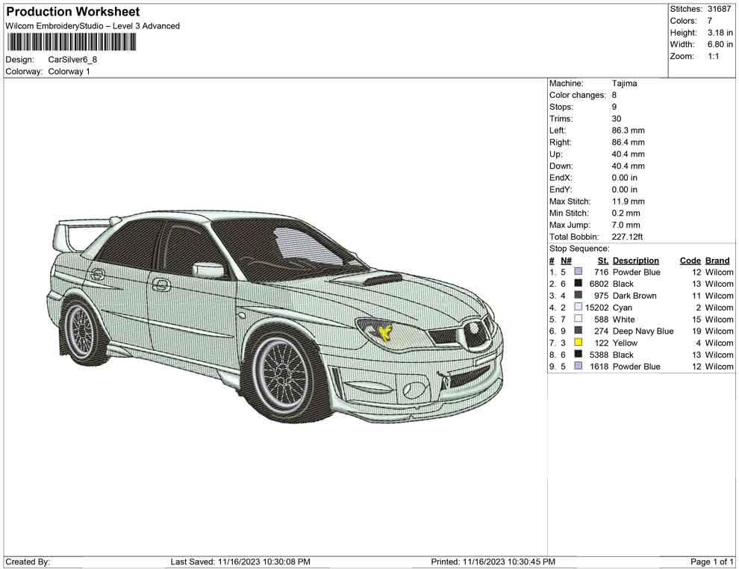Click the yellow emblem in the headlight
The image size is (739, 569).
385,332
